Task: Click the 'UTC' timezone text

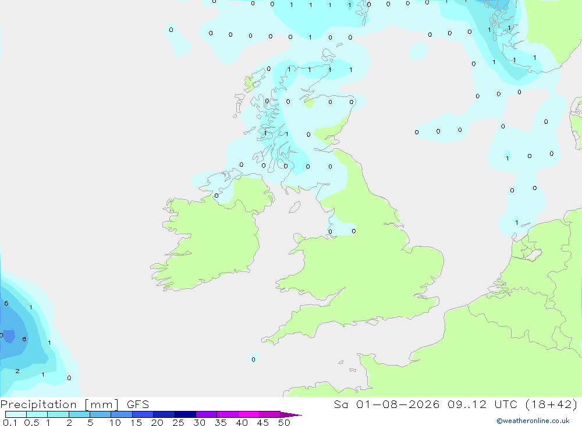Action: tap(506, 404)
